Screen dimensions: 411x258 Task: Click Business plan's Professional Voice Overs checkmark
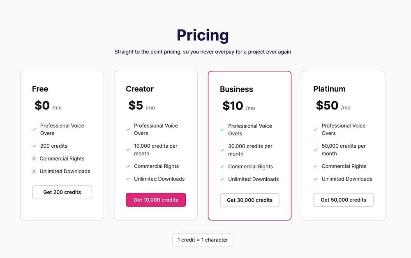[x=222, y=130]
